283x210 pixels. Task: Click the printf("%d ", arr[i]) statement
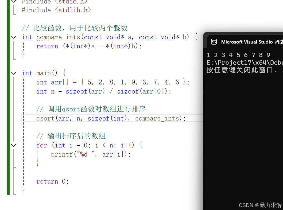pyautogui.click(x=91, y=154)
